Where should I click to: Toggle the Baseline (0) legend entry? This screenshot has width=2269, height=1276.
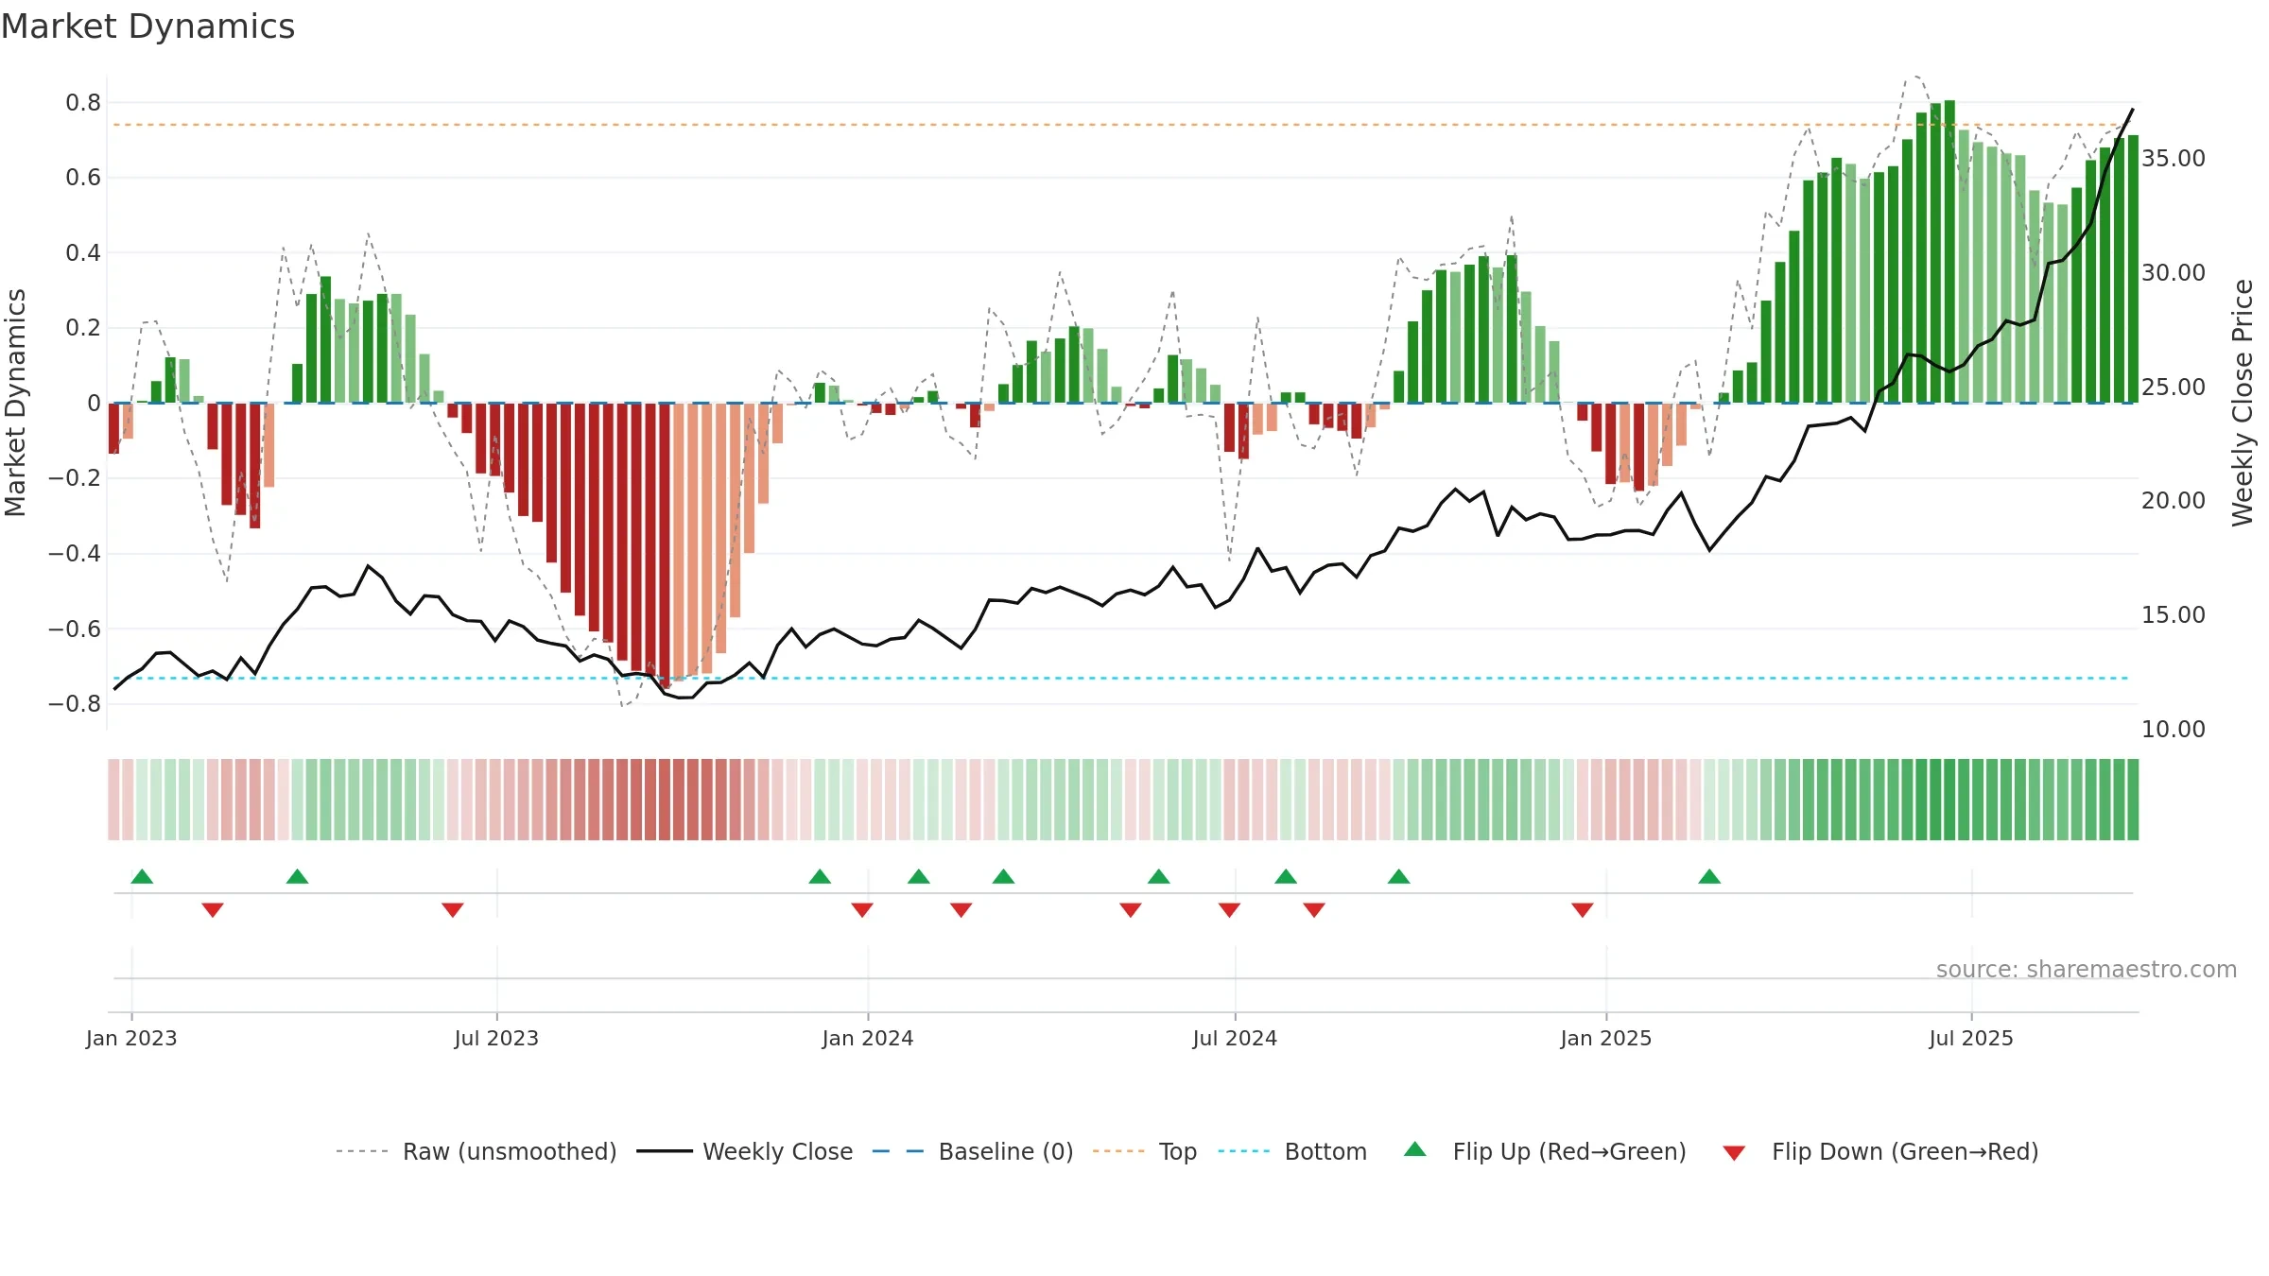pyautogui.click(x=973, y=1151)
